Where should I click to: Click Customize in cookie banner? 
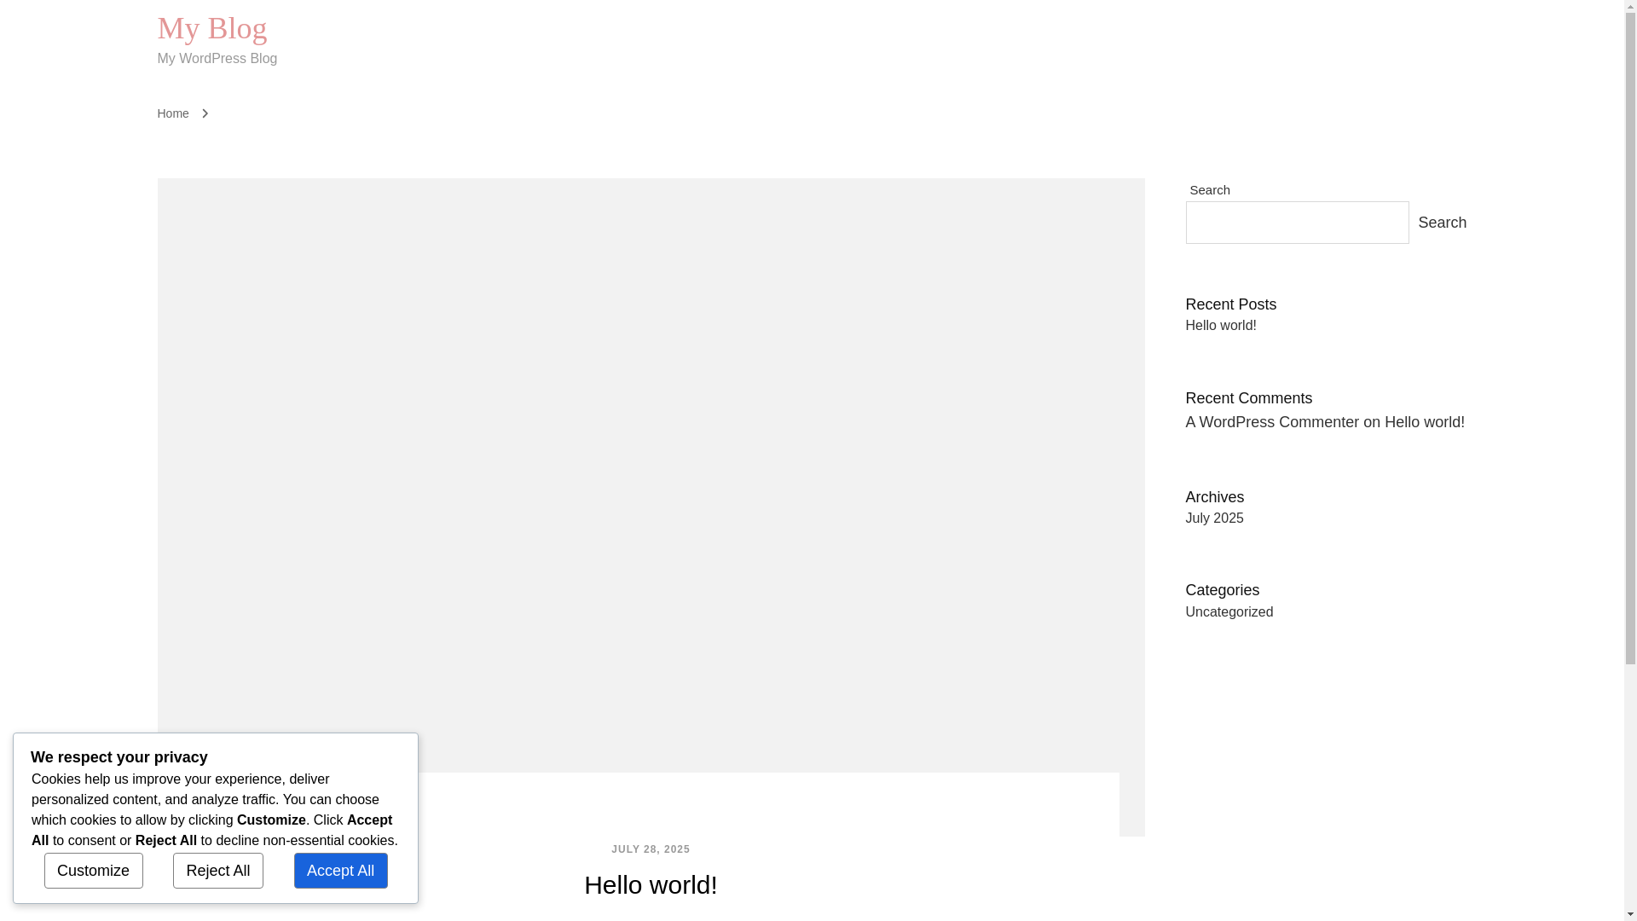click(x=94, y=871)
